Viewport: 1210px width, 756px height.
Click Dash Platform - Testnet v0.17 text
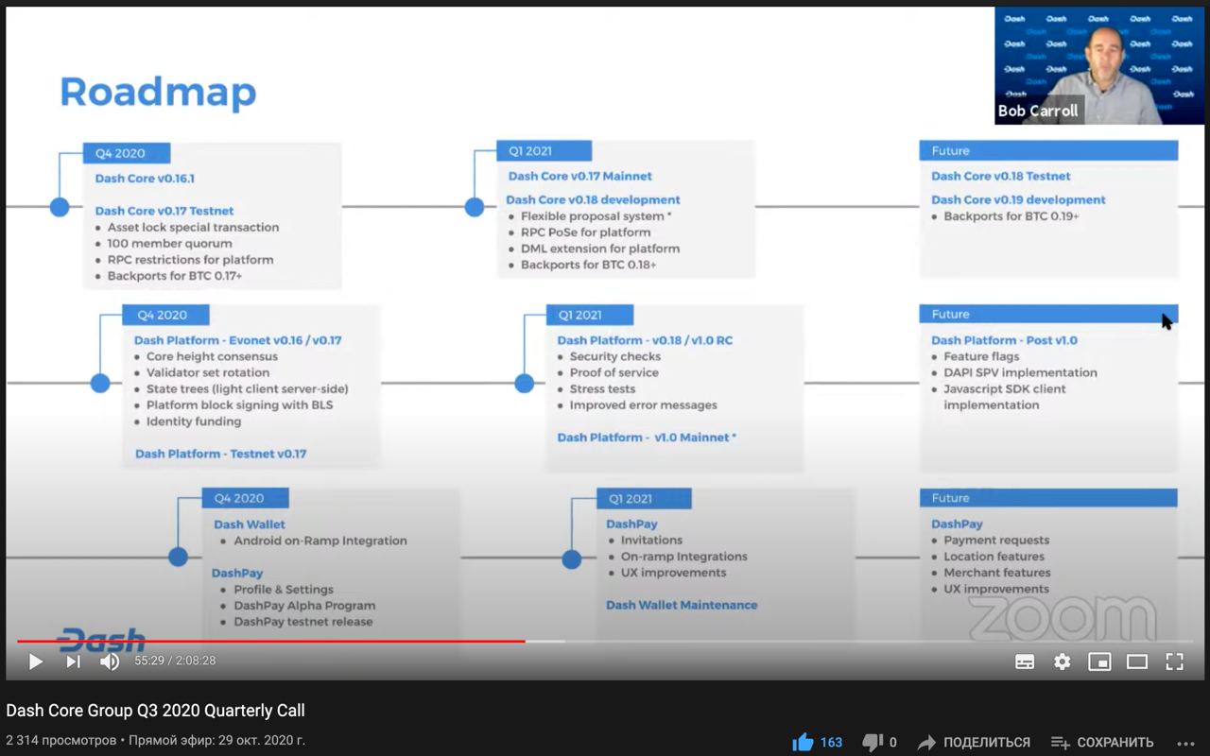coord(221,454)
